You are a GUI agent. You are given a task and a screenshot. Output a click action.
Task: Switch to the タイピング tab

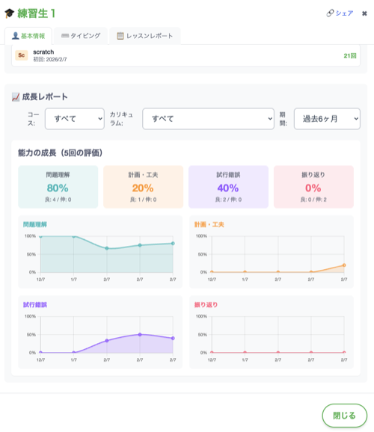pos(81,36)
